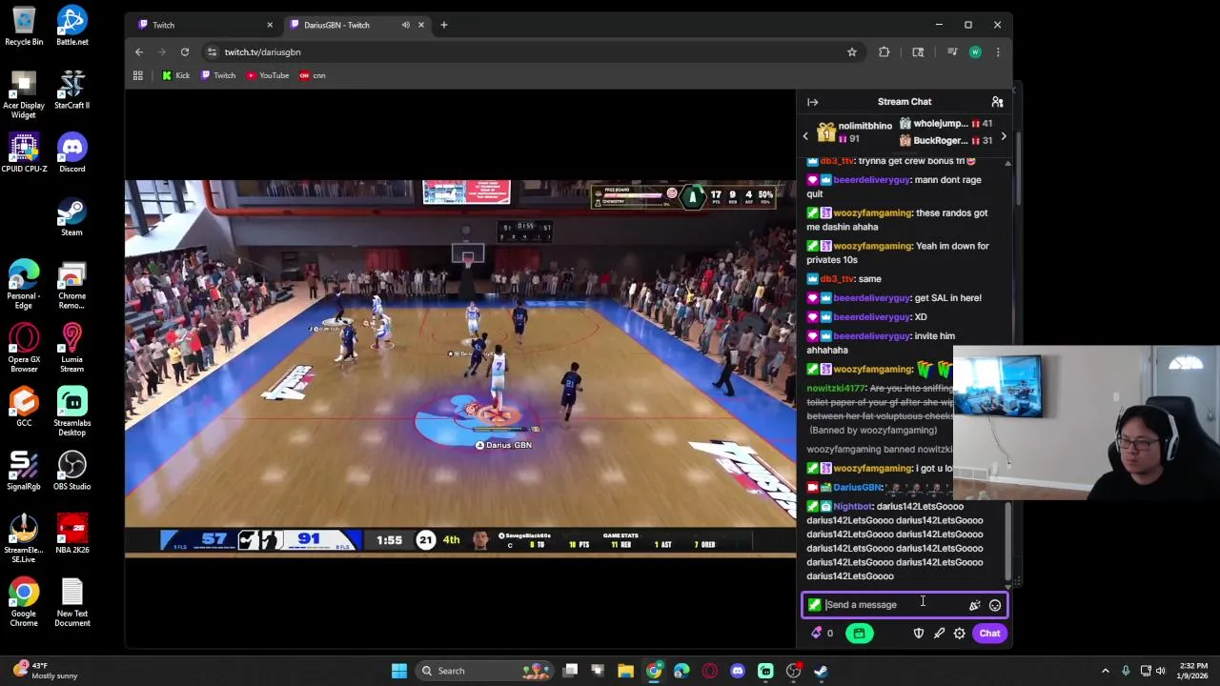Show next gift leaderboard entries
Image resolution: width=1220 pixels, height=686 pixels.
coord(1003,136)
